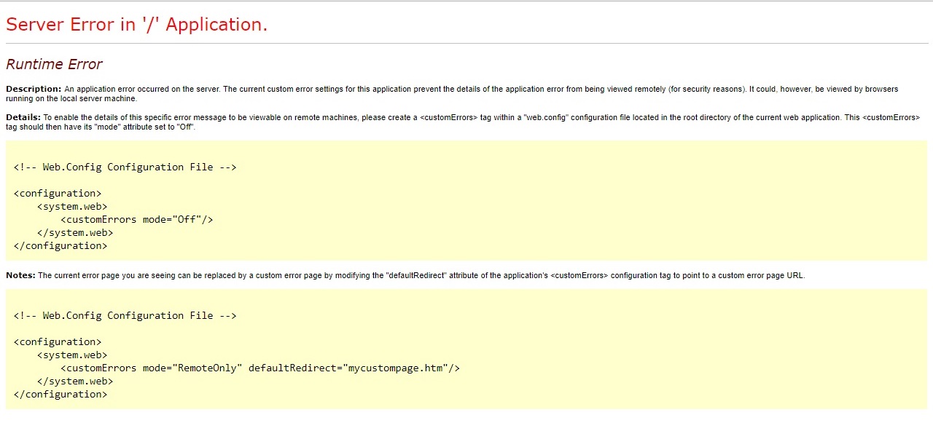Image resolution: width=933 pixels, height=431 pixels.
Task: Click the 'tag should then have its "mode"' sentence
Action: coord(101,127)
